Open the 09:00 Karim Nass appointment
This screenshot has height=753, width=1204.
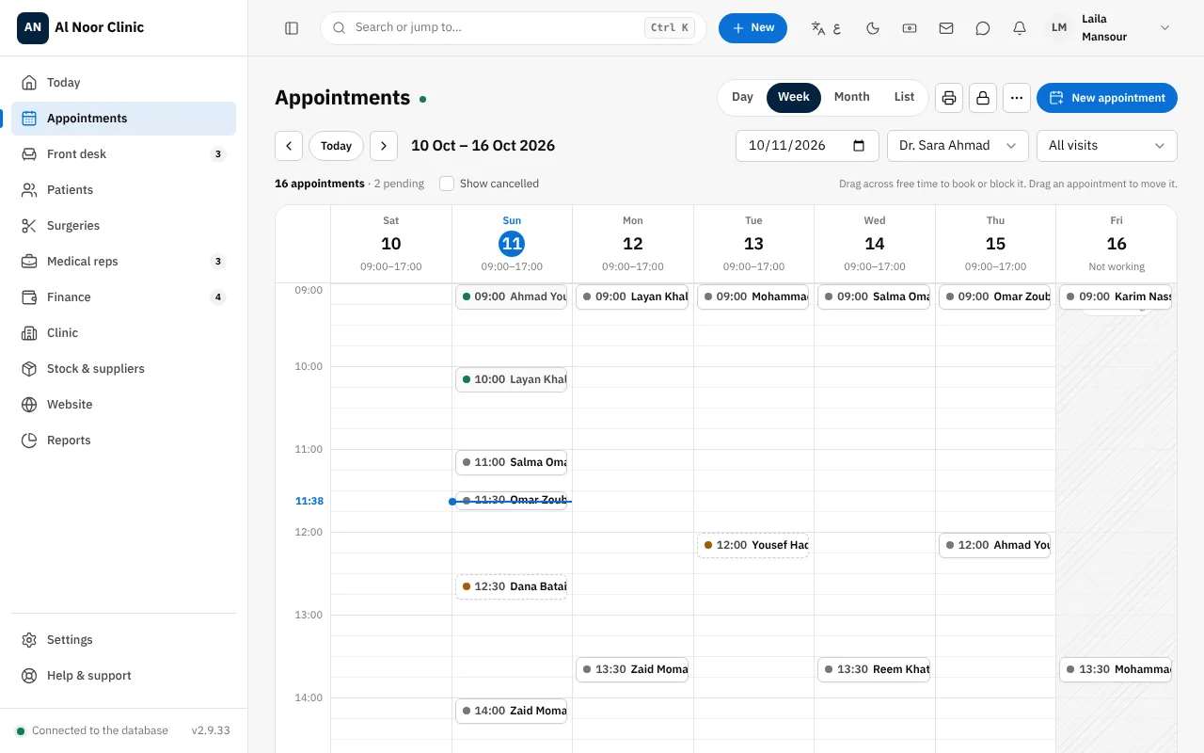[1116, 296]
